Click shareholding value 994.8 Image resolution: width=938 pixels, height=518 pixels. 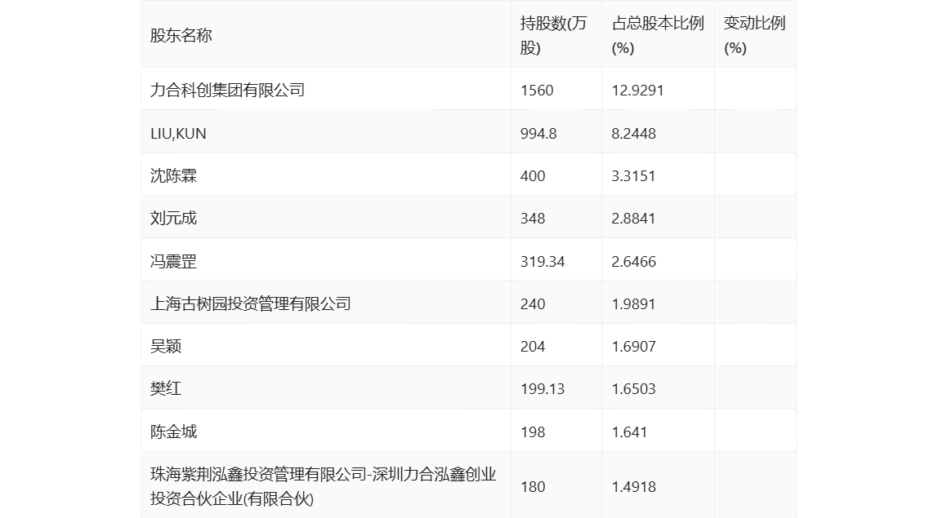538,133
